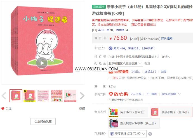Click the recycle icon beside 助力环保
Viewport: 193px width, 138px height.
[110, 48]
